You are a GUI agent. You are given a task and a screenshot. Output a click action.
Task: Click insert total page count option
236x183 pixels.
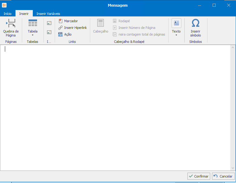[139, 34]
